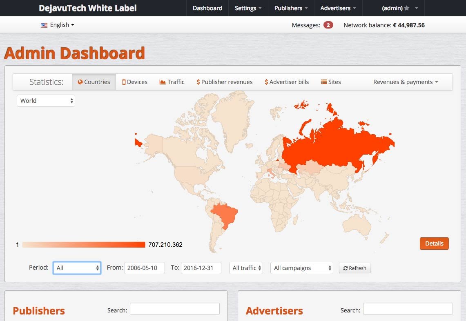Click the Messages label
Screen dimensions: 466x321
pos(306,25)
